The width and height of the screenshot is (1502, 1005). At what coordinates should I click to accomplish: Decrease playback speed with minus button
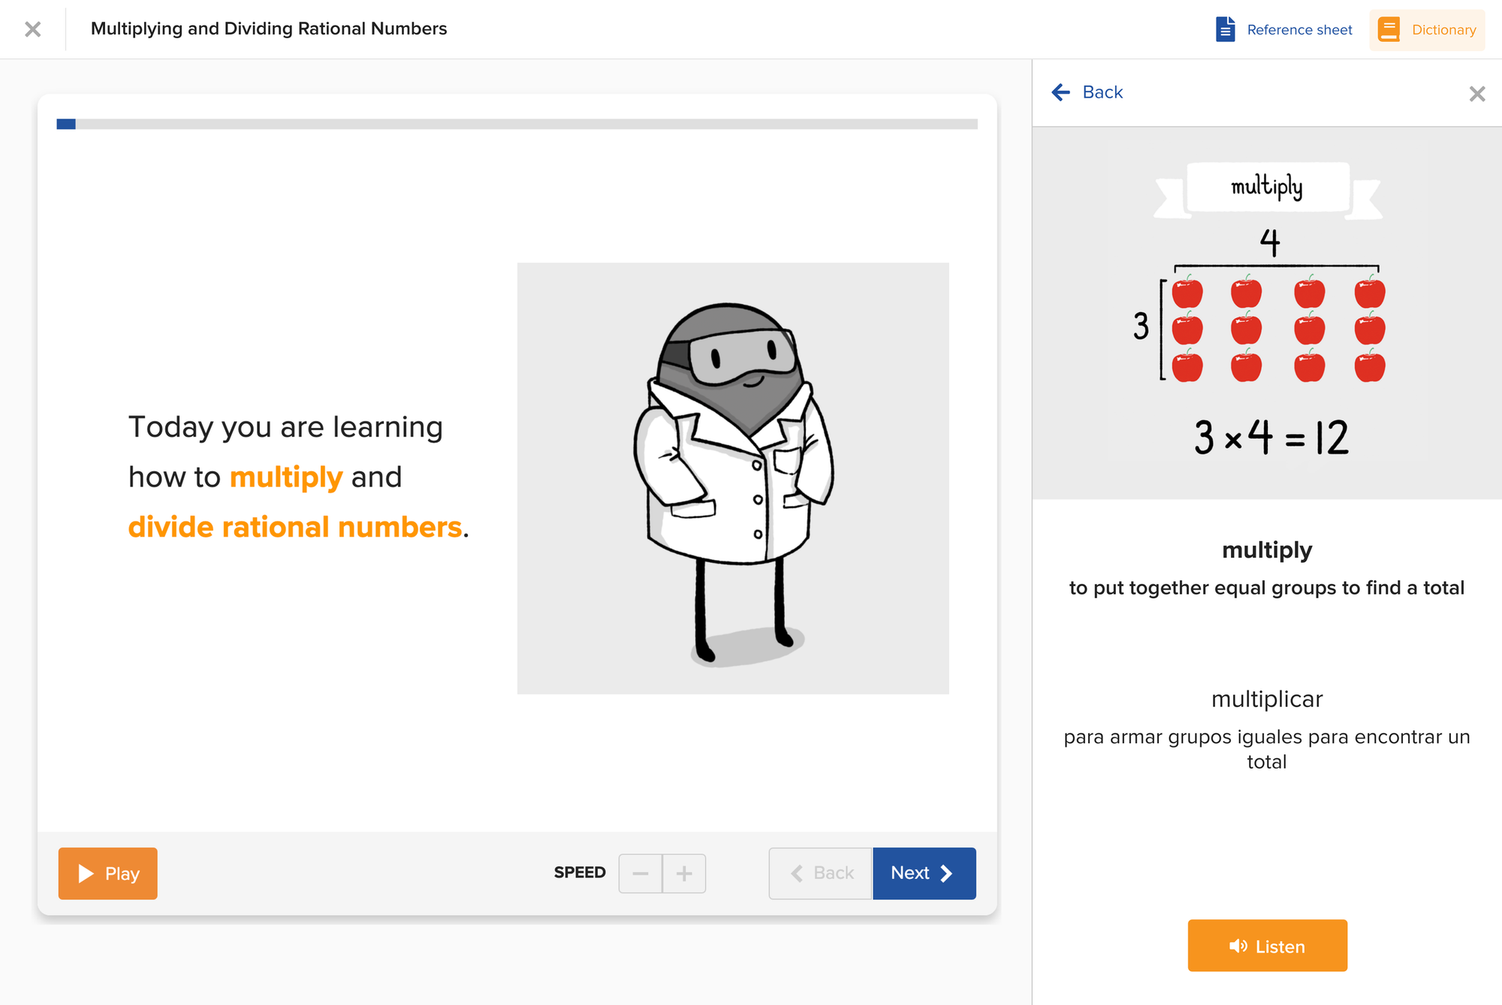[641, 873]
